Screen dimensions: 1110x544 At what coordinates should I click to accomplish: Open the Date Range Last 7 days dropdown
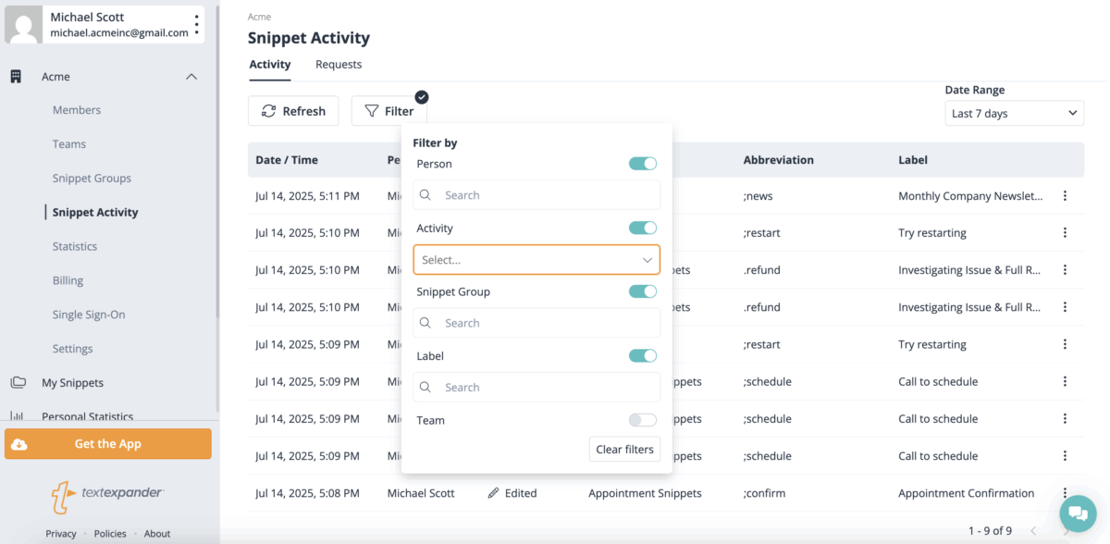point(1015,113)
